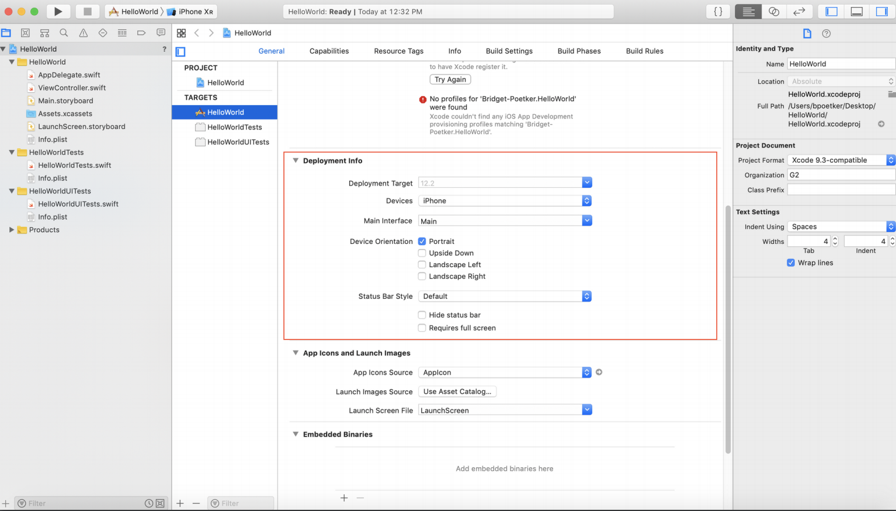The width and height of the screenshot is (896, 511).
Task: Switch to the Assistant editor
Action: point(773,11)
